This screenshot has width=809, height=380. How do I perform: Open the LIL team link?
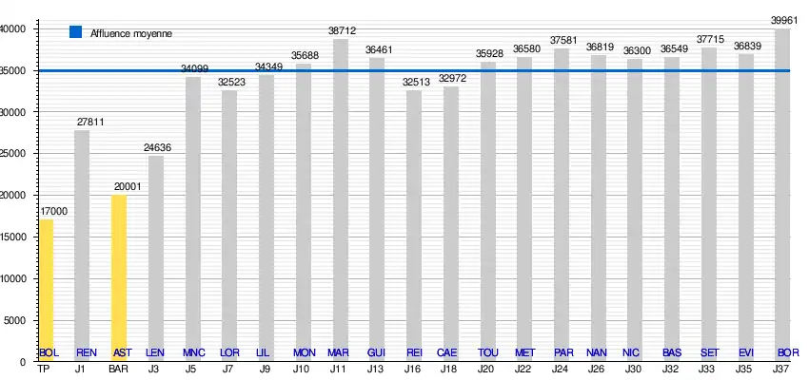263,352
